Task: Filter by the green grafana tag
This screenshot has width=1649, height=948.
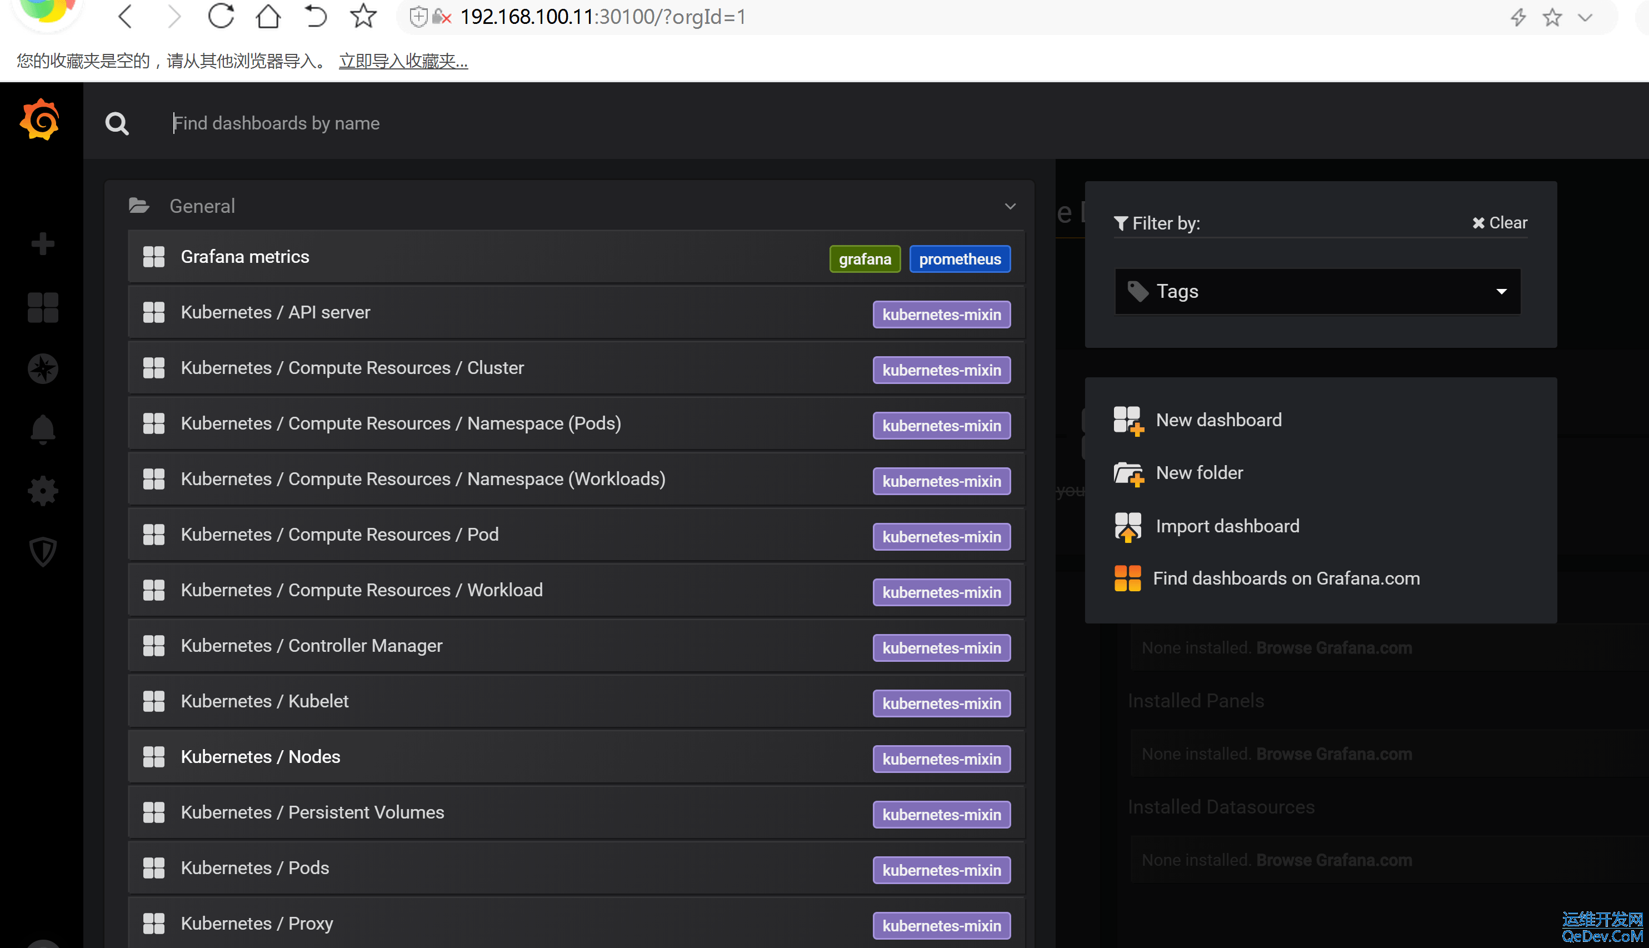Action: click(865, 259)
